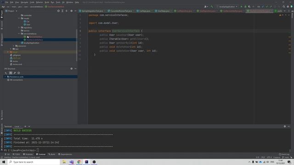
Task: Click Select Opened File target icon in Project panel
Action: click(58, 11)
